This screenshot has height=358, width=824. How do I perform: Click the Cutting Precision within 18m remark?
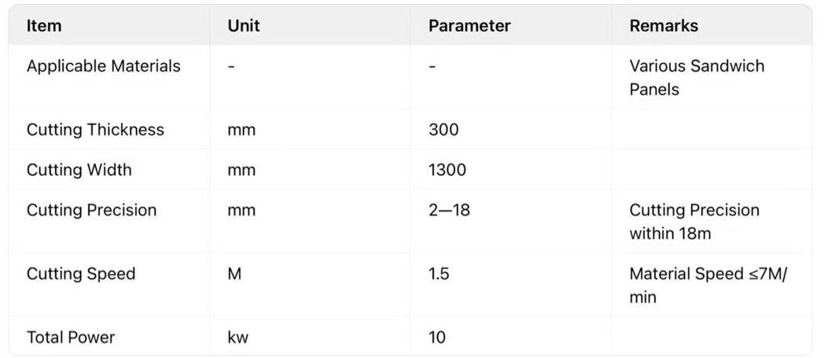(694, 222)
